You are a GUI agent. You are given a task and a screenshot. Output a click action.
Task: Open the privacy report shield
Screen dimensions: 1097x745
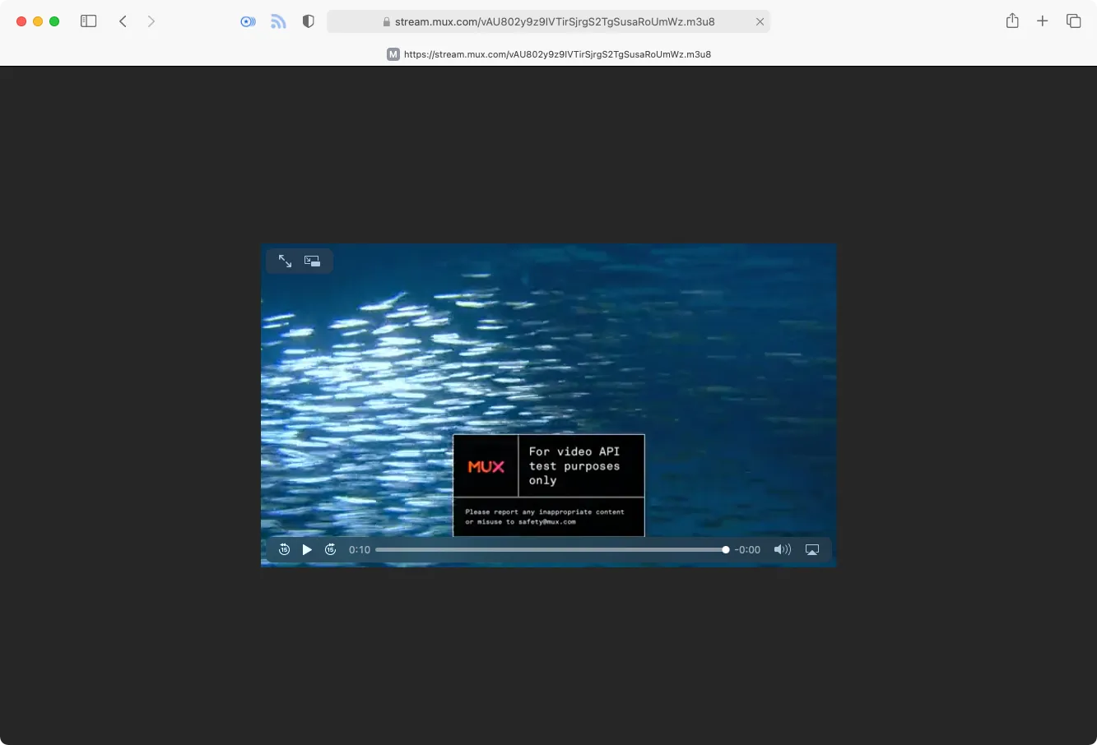pos(309,21)
